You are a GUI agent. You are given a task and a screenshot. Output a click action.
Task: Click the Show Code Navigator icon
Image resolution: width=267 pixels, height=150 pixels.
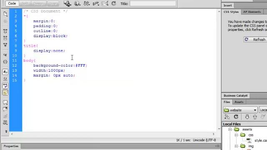pos(5,21)
